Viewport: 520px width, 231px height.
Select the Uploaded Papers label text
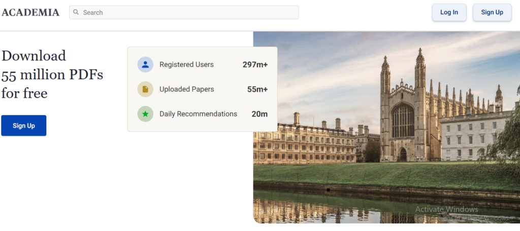(x=186, y=89)
